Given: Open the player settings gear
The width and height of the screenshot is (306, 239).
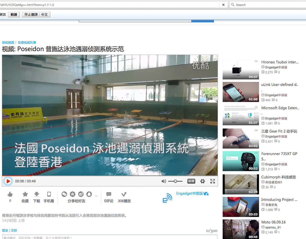Looking at the screenshot, I should 202,181.
